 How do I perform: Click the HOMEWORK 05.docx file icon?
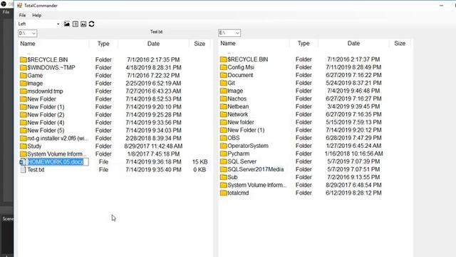coord(23,162)
